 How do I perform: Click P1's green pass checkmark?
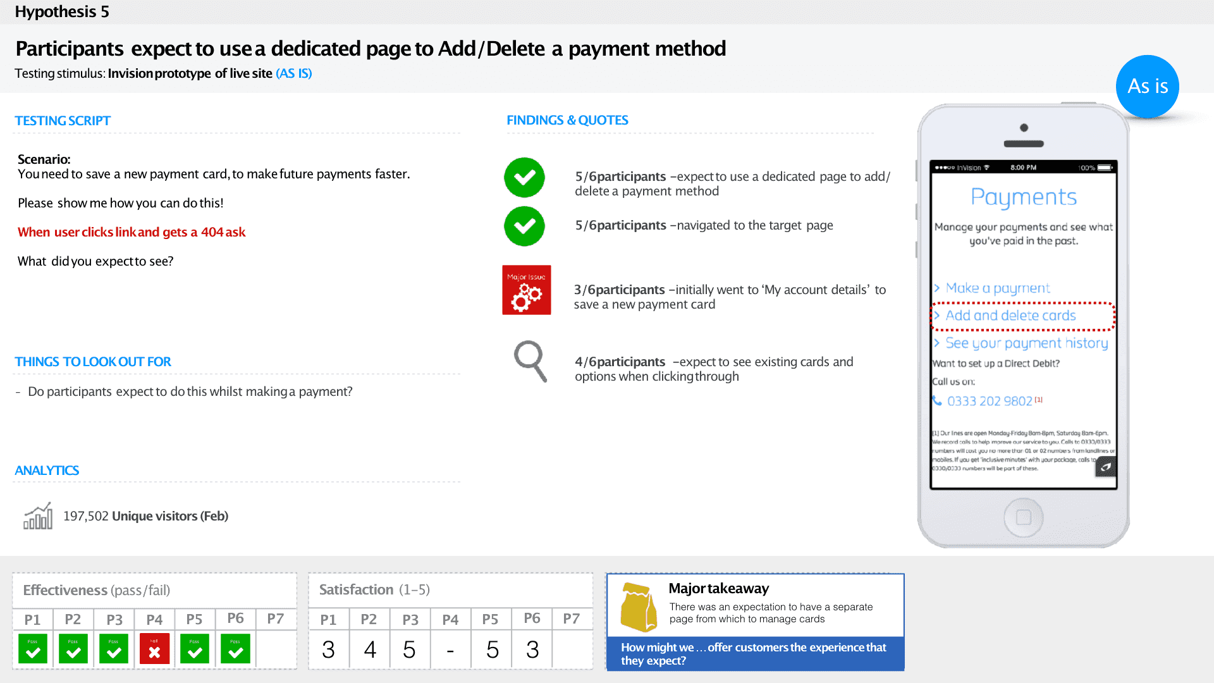[33, 649]
